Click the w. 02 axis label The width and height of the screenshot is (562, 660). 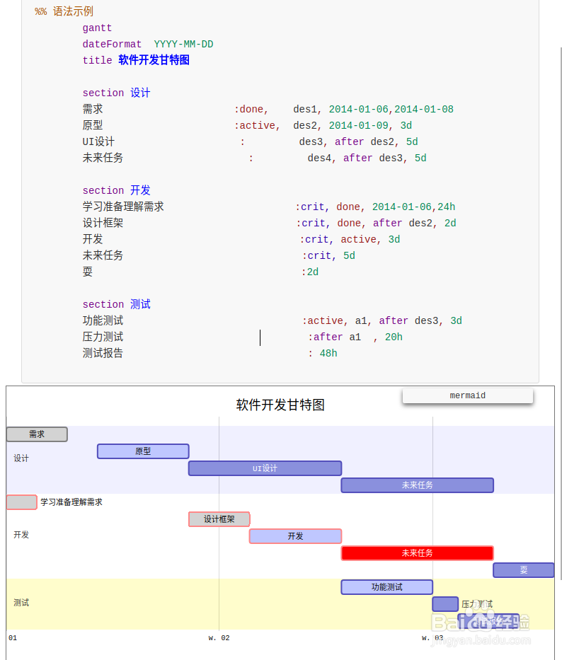pyautogui.click(x=219, y=638)
